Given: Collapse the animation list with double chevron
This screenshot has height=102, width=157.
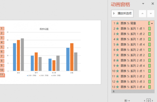Looking at the screenshot, I should pos(113,91).
